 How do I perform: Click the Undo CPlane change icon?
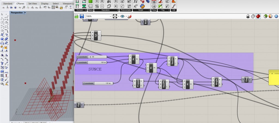coord(45,7)
